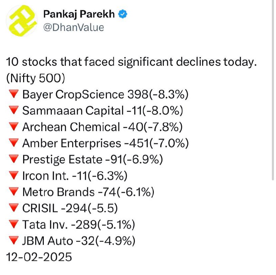The width and height of the screenshot is (276, 275).
Task: Click red triangle beside Ircon Int.
Action: pyautogui.click(x=14, y=175)
